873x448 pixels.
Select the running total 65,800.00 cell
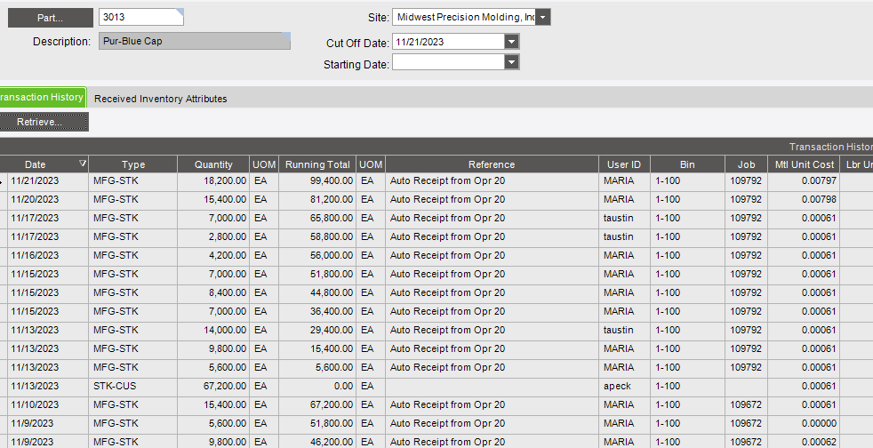pos(317,218)
